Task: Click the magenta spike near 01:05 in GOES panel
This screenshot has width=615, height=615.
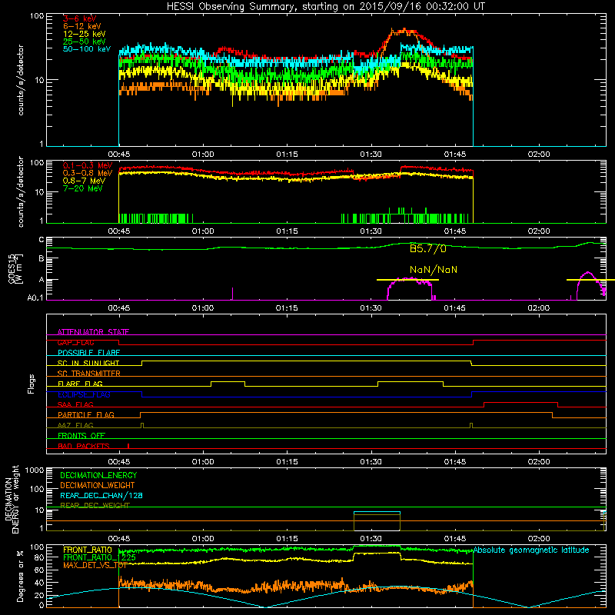Action: 233,294
